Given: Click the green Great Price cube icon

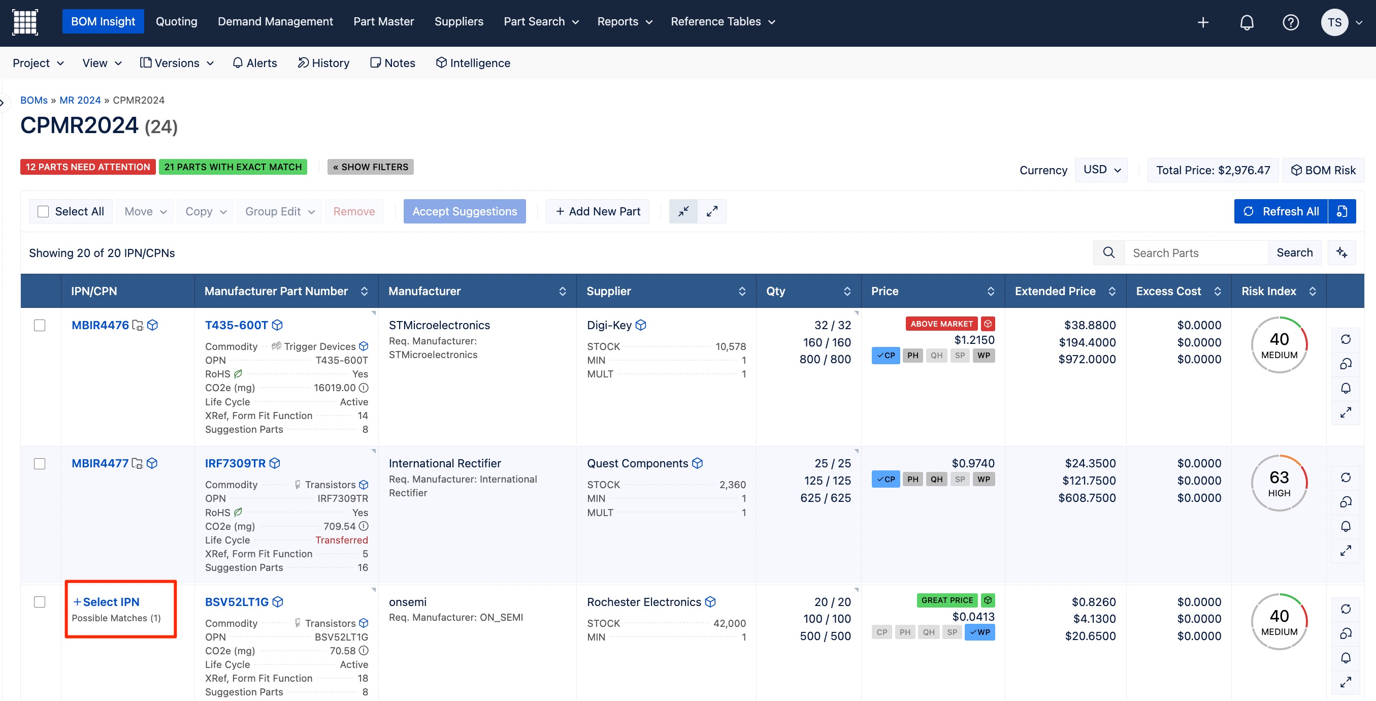Looking at the screenshot, I should (x=988, y=600).
